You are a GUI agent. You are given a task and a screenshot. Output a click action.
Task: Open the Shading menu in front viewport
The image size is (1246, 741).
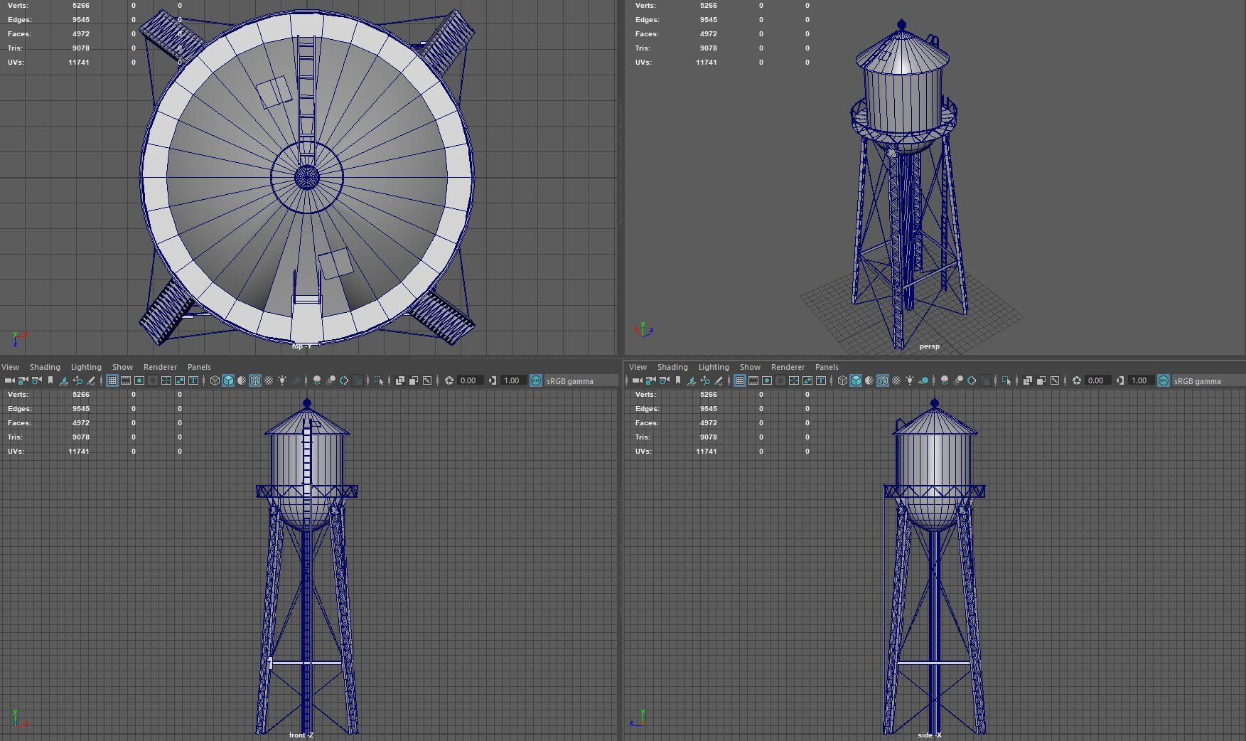click(x=45, y=367)
